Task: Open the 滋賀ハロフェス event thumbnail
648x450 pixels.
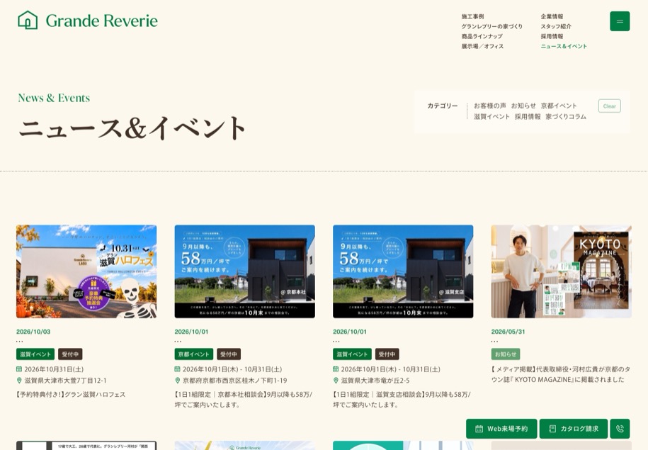Action: [86, 271]
